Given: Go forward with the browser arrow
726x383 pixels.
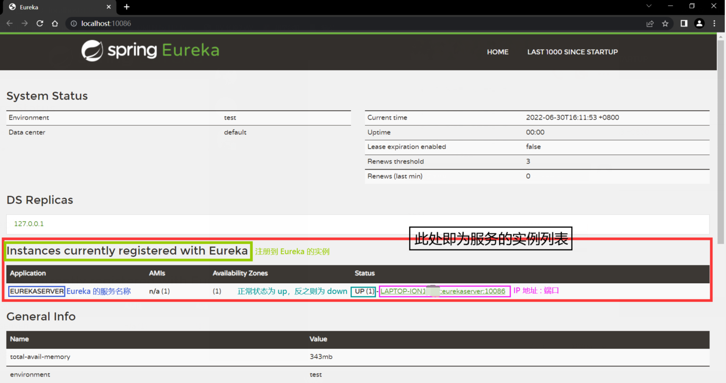Looking at the screenshot, I should (x=24, y=23).
